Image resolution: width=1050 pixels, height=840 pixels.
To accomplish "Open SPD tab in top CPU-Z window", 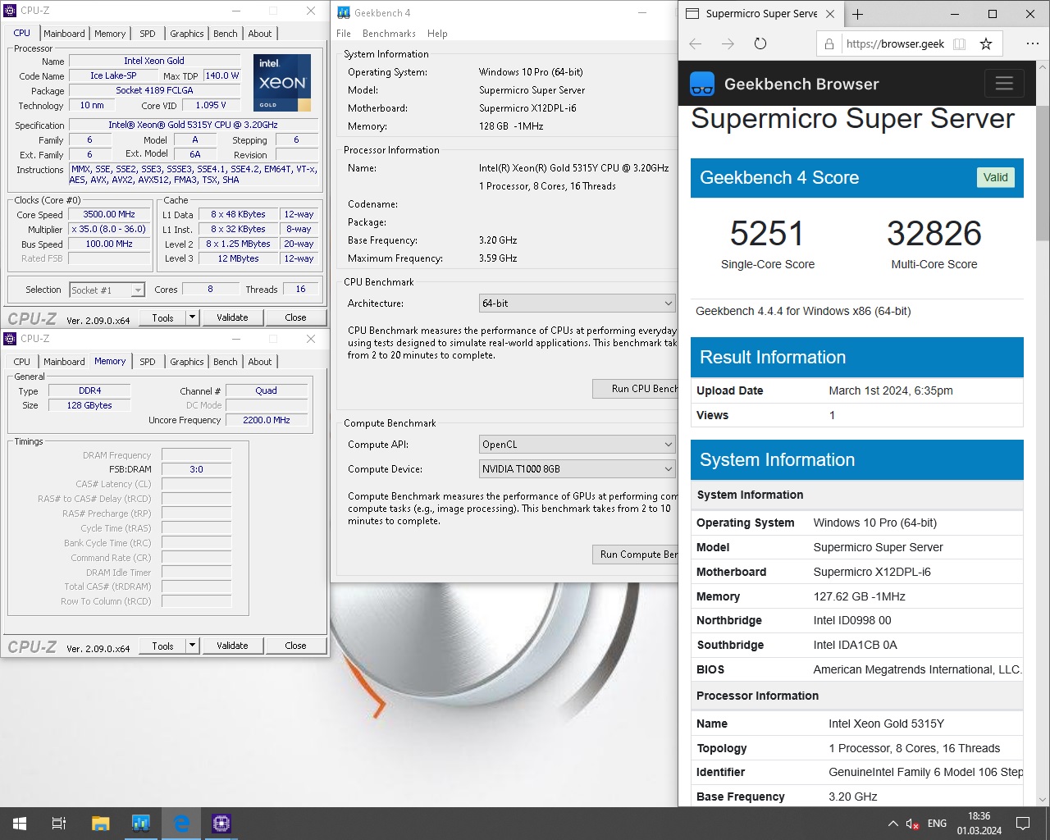I will [x=148, y=34].
